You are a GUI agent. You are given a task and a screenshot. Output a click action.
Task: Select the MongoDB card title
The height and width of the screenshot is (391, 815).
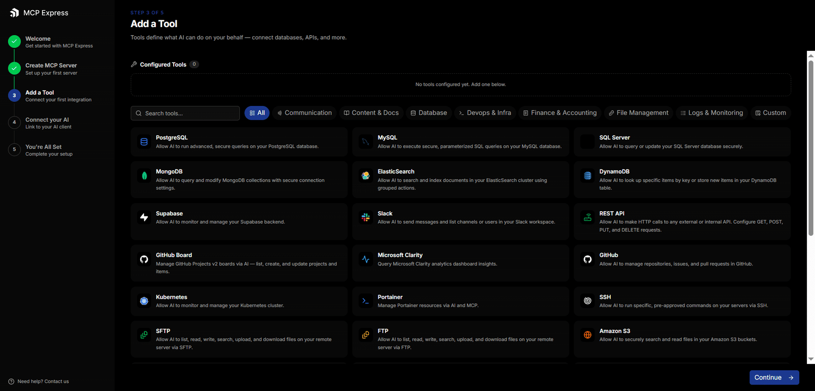pyautogui.click(x=169, y=172)
